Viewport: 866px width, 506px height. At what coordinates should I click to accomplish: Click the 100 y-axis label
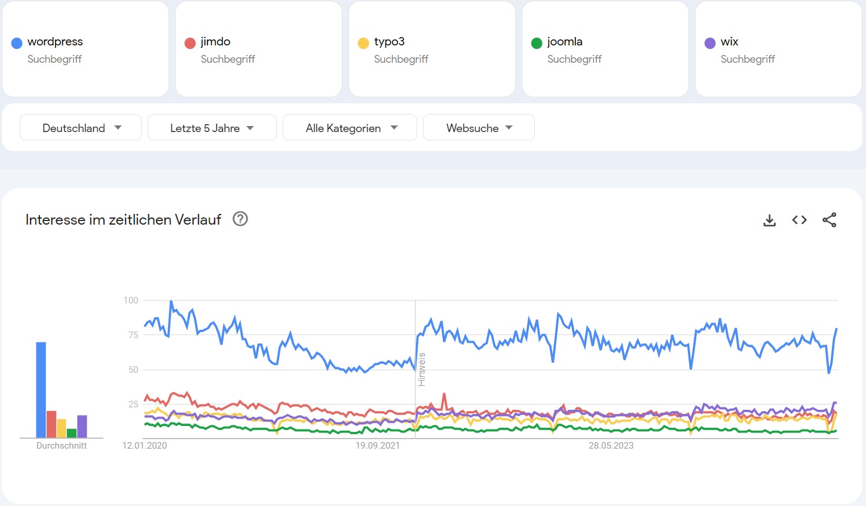click(x=131, y=300)
